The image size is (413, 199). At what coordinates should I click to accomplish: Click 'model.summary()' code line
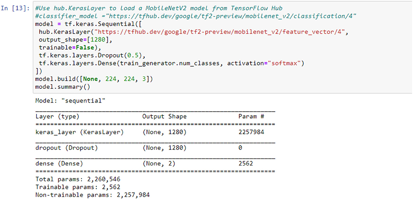pyautogui.click(x=62, y=87)
